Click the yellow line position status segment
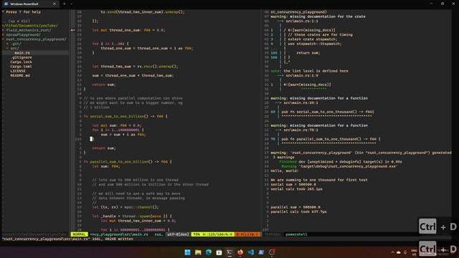The width and height of the screenshot is (459, 258). pyautogui.click(x=213, y=234)
